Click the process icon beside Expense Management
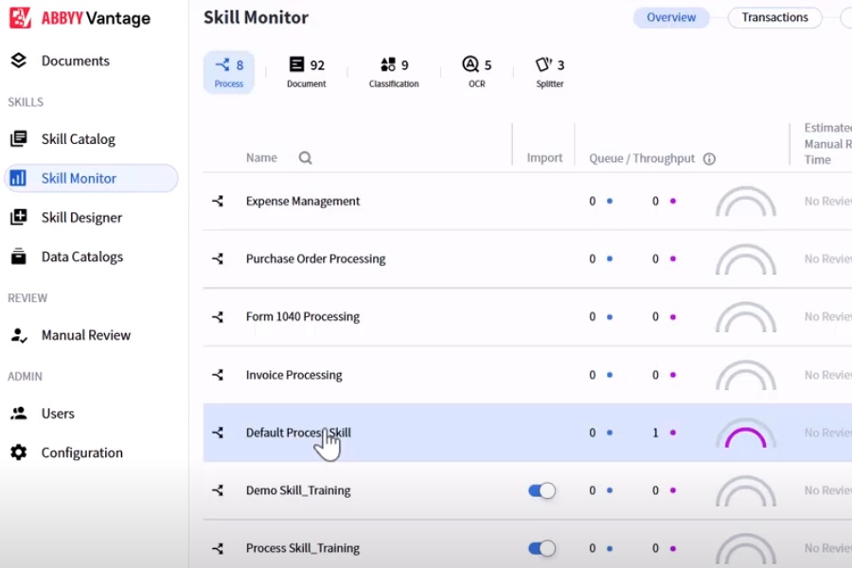 click(x=218, y=201)
